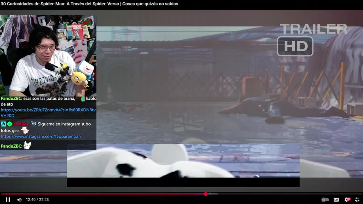Open the fapparamoar Instagram link

click(x=41, y=136)
